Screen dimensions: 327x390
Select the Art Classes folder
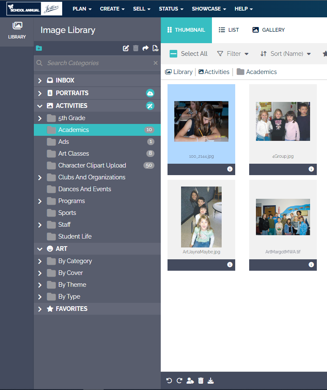point(97,154)
